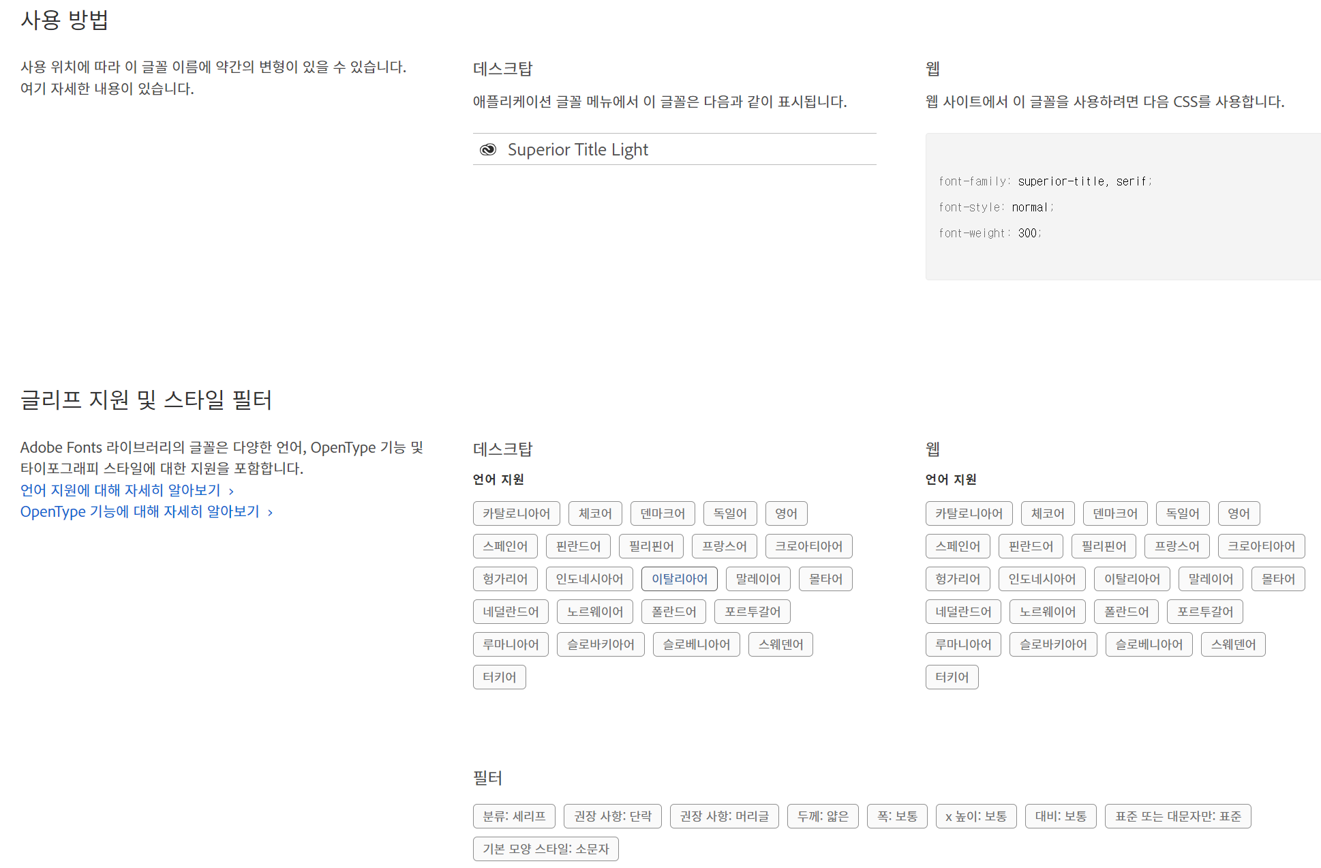The image size is (1321, 868).
Task: Click the Superior Title Light font name row
Action: coord(577,150)
